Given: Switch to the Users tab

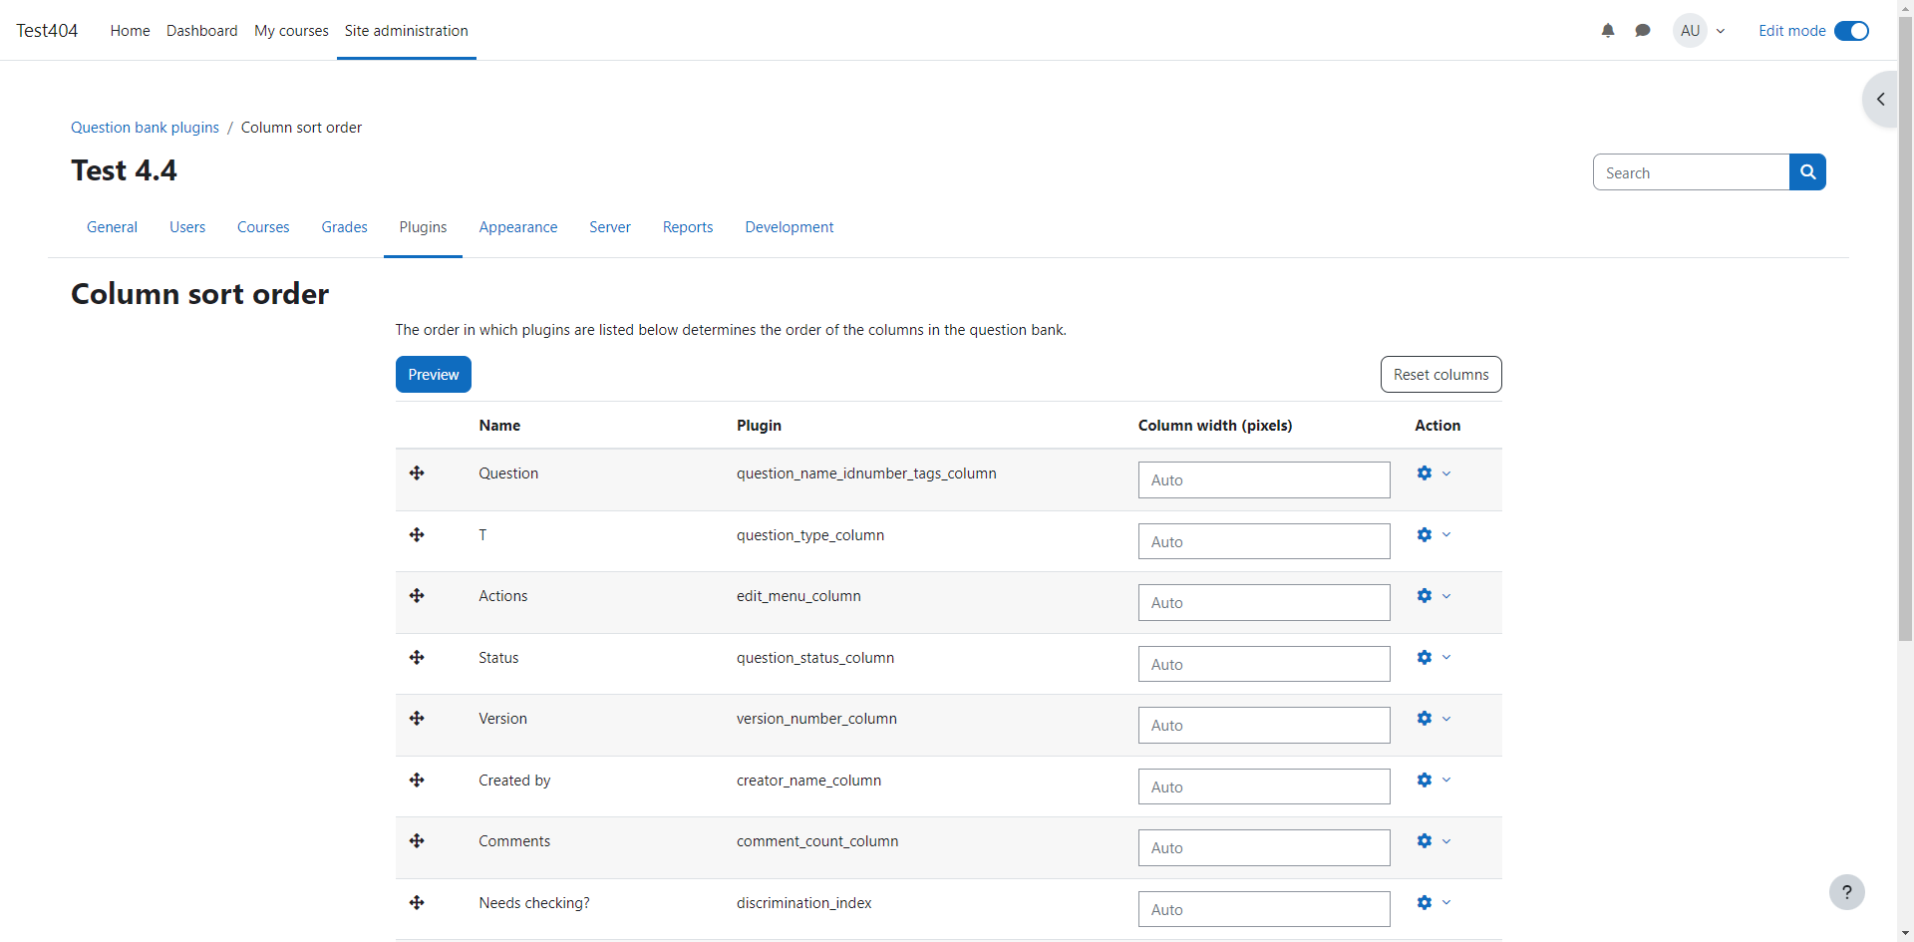Looking at the screenshot, I should (x=187, y=227).
